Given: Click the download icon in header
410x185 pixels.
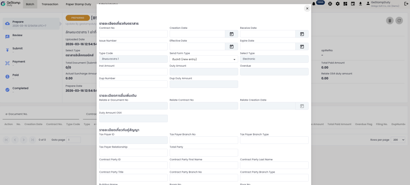Looking at the screenshot, I should click(x=360, y=4).
